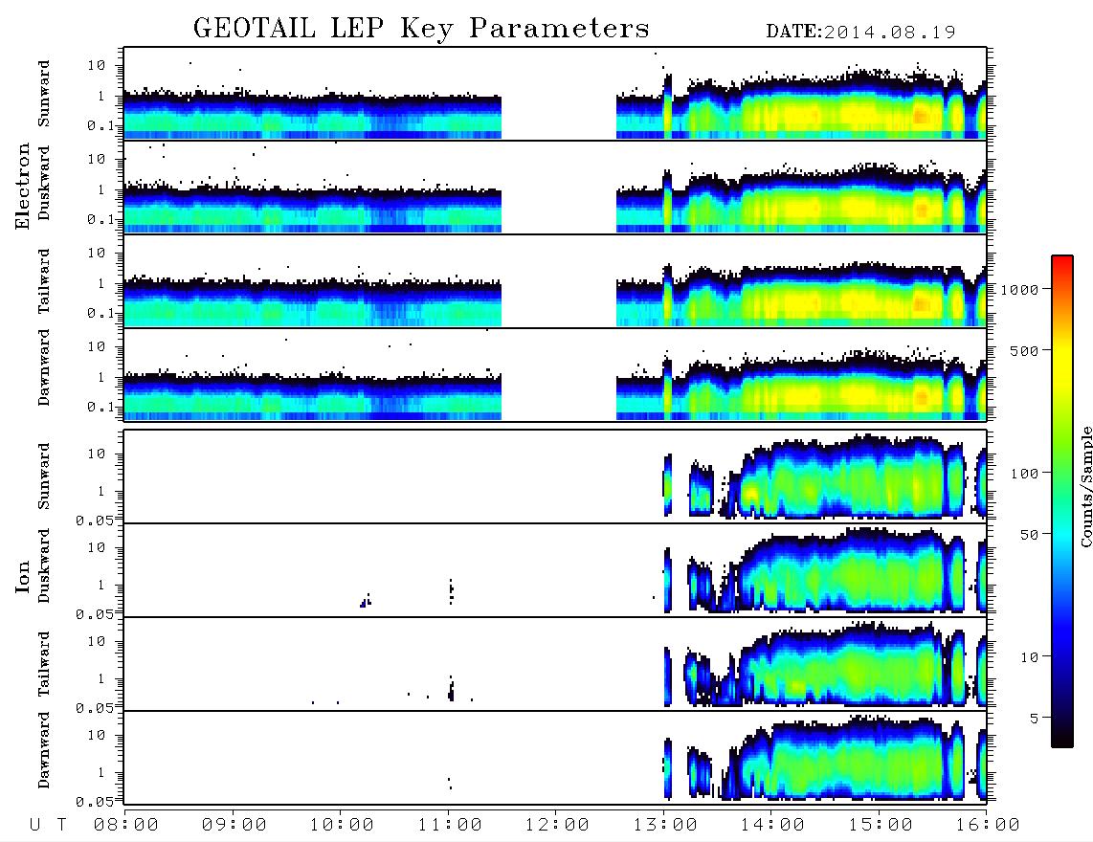Screen dimensions: 1093x842
Task: Click the 5 colorbar tick value
Action: [1035, 718]
